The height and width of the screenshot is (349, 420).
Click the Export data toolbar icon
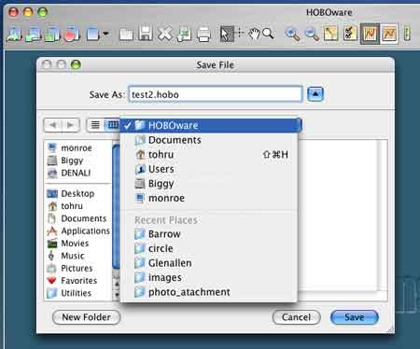click(x=184, y=34)
